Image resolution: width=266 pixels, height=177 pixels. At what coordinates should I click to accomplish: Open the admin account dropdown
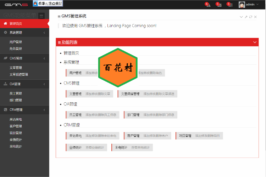coord(249,5)
